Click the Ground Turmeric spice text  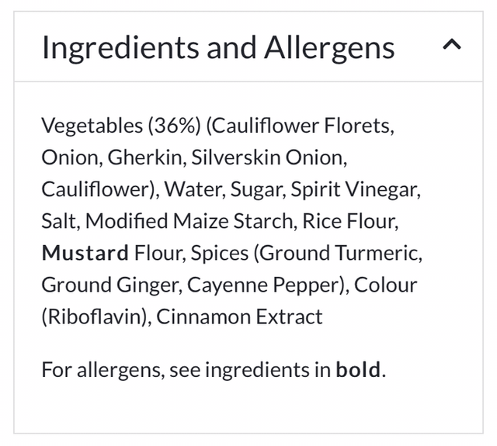point(339,253)
